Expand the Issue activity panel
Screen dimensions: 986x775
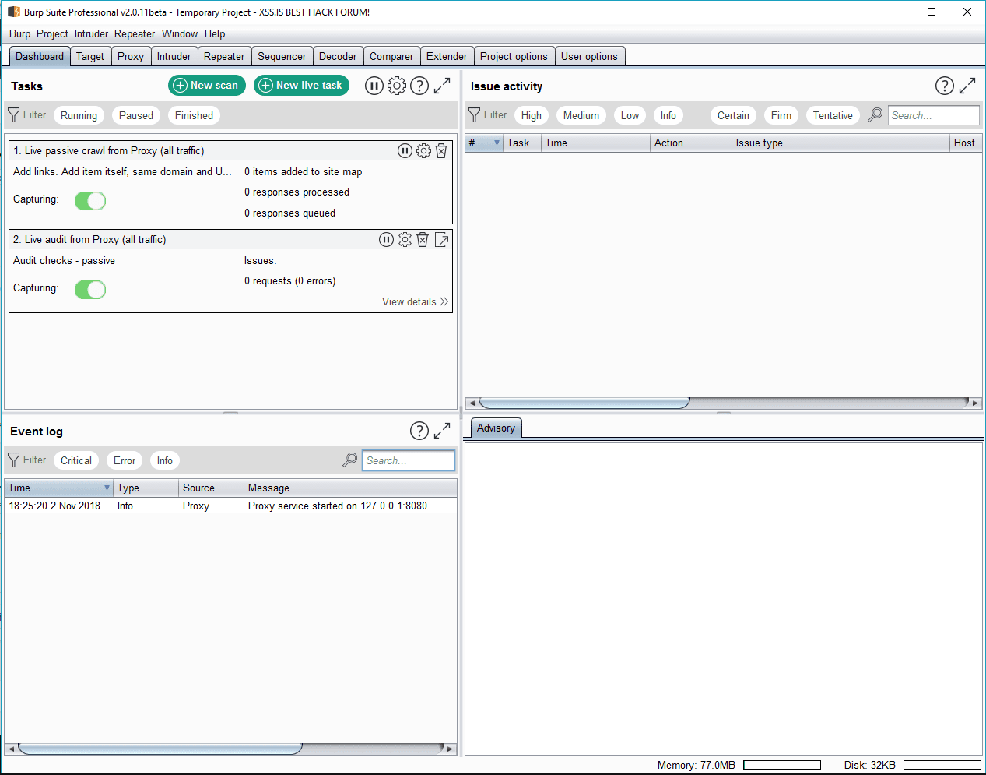coord(967,86)
